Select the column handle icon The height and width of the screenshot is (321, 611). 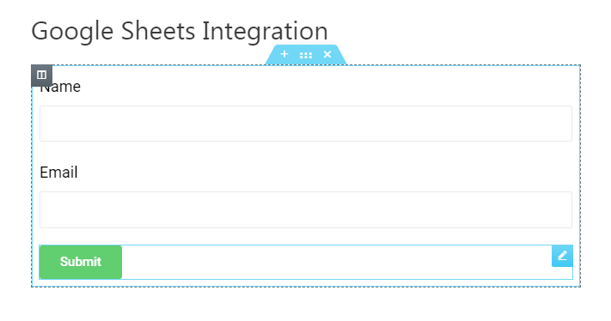pos(42,75)
